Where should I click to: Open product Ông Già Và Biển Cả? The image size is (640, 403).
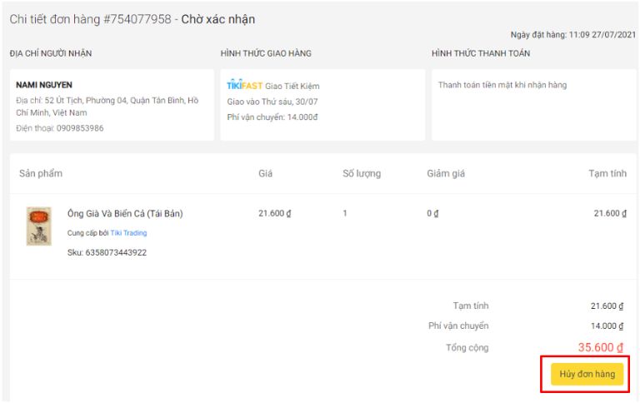pos(125,214)
